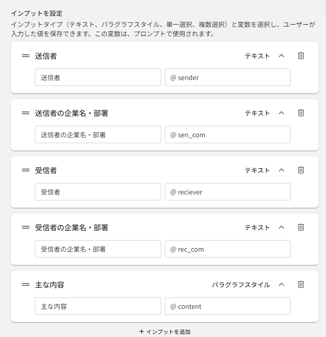Delete the 主な内容 input card
This screenshot has height=337, width=326.
click(301, 285)
